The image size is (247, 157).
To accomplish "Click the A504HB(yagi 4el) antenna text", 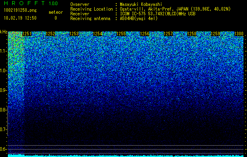I will [x=139, y=18].
